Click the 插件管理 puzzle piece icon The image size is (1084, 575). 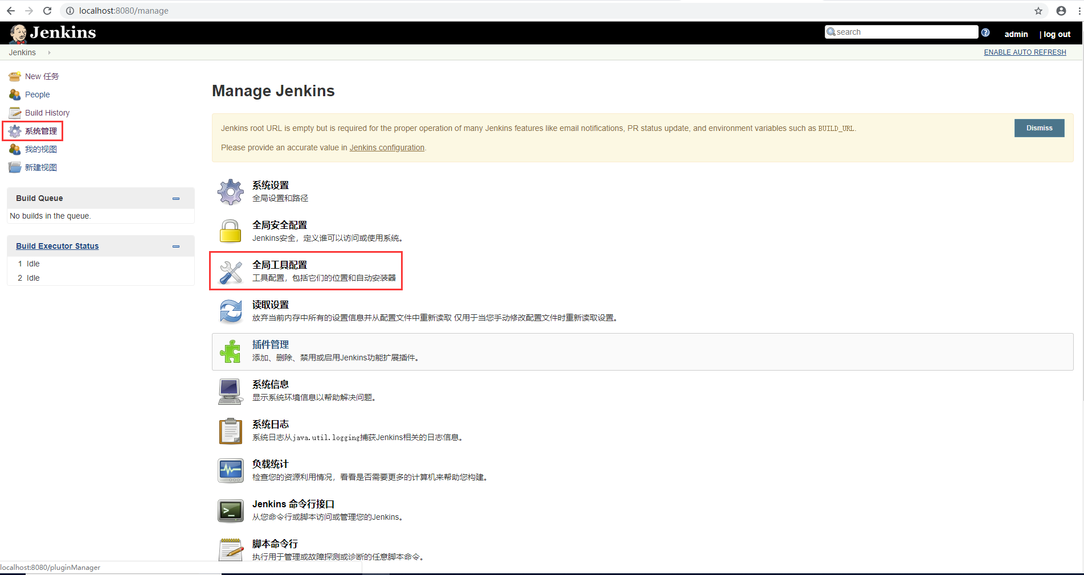pos(231,351)
